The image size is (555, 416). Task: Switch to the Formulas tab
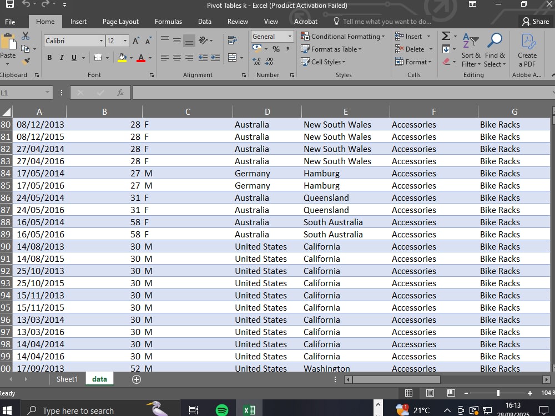(x=168, y=22)
